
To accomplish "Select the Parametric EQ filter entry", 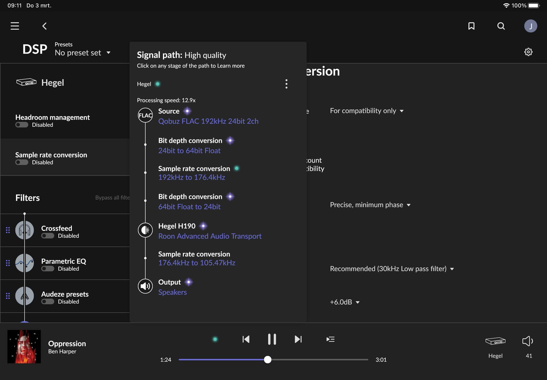I will click(65, 263).
